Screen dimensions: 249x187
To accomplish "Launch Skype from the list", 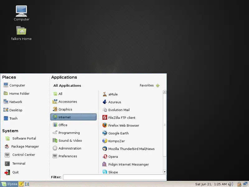I will click(110, 172).
